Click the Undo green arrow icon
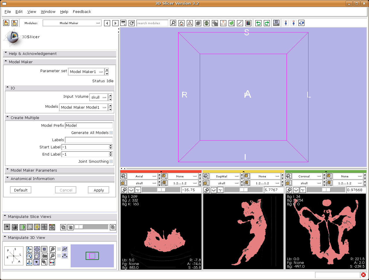The width and height of the screenshot is (369, 280). point(258,23)
